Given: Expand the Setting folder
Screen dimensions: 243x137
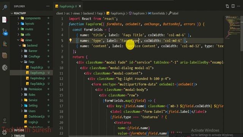Looking at the screenshot, I should [22, 106].
